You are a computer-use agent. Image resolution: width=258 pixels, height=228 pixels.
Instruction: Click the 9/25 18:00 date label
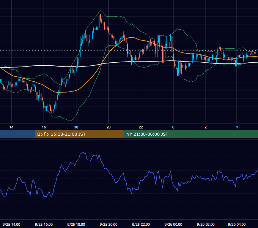pyautogui.click(x=76, y=224)
